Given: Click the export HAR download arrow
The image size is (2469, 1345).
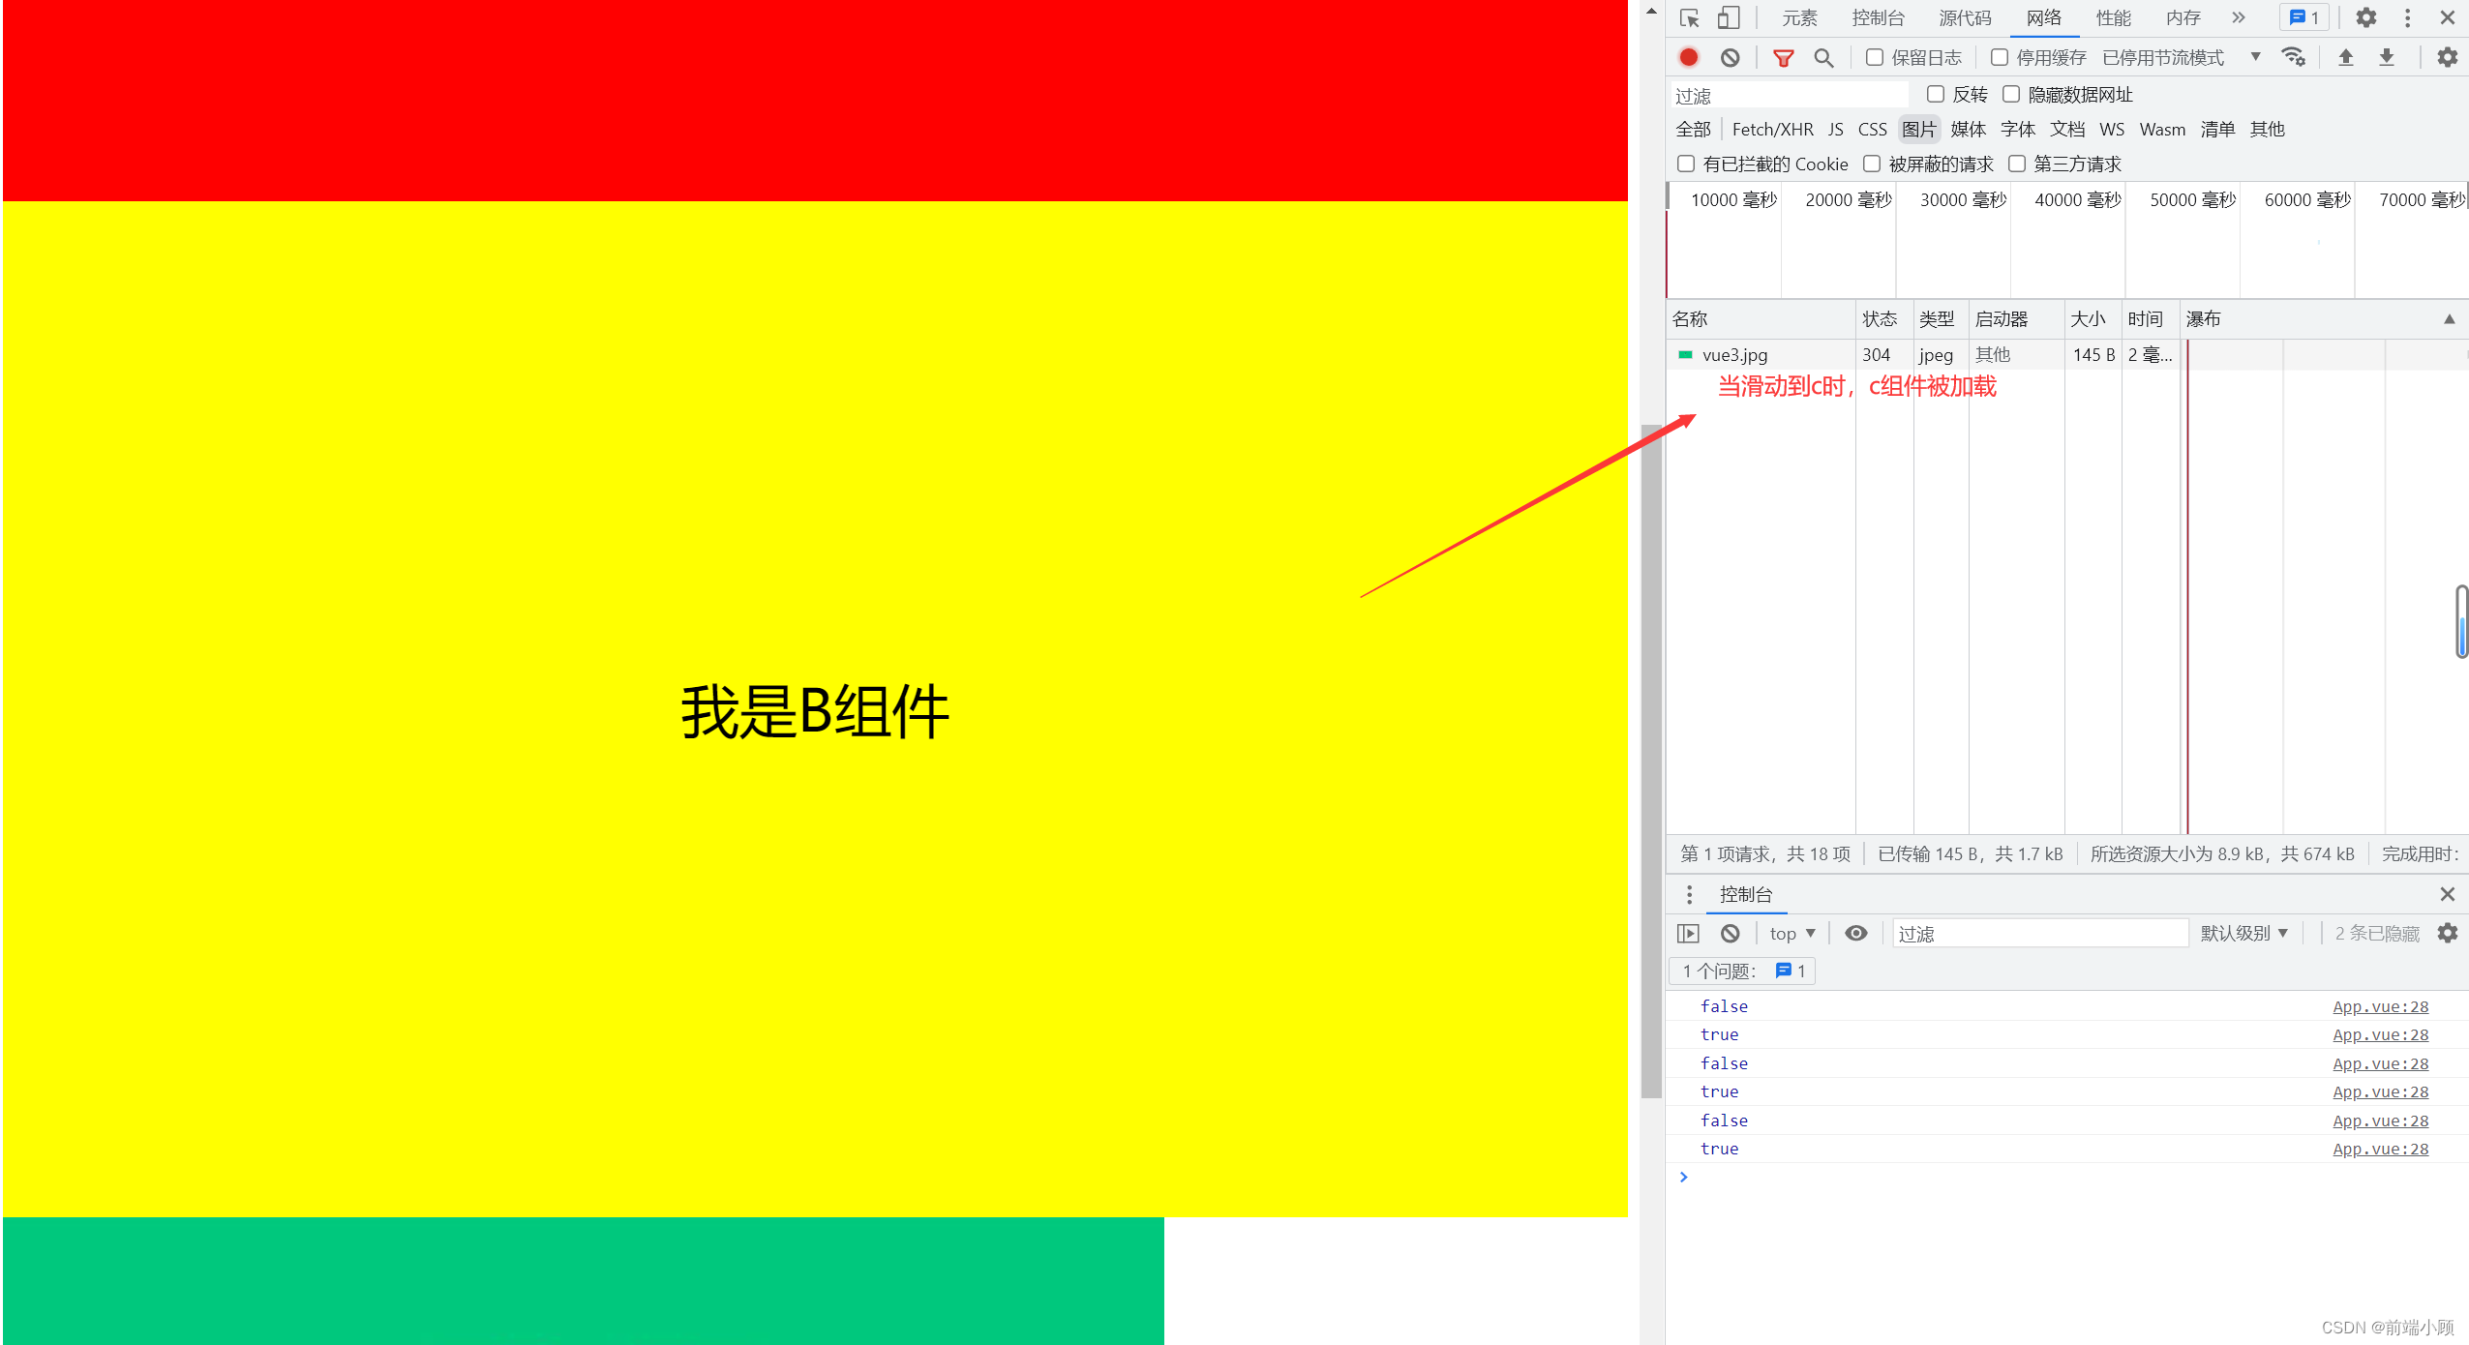Looking at the screenshot, I should [x=2387, y=58].
